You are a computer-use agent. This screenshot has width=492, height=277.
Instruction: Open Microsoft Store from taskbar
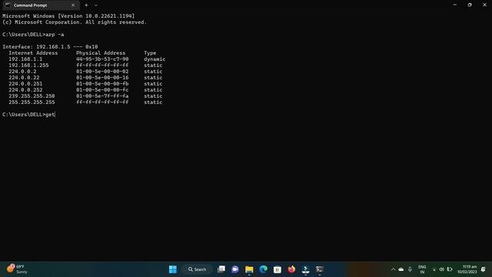(278, 269)
